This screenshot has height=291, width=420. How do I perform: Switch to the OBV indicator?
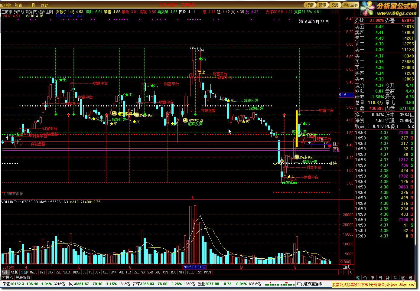point(98,272)
